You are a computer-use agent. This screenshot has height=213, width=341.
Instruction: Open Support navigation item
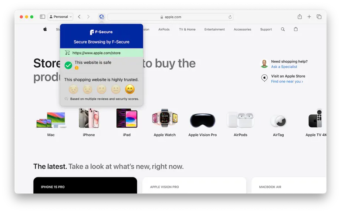266,29
